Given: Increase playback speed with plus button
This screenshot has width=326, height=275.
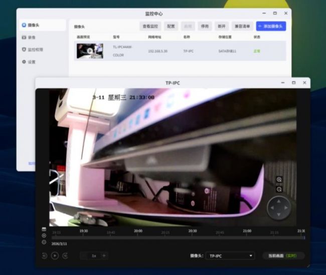Looking at the screenshot, I should click(x=104, y=255).
